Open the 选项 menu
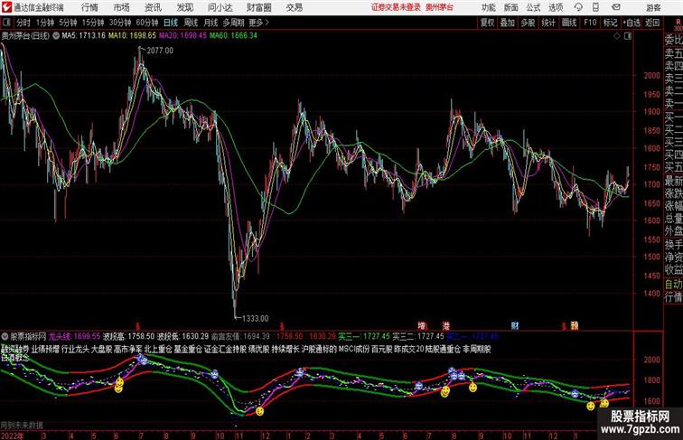683x440 pixels. [556, 7]
